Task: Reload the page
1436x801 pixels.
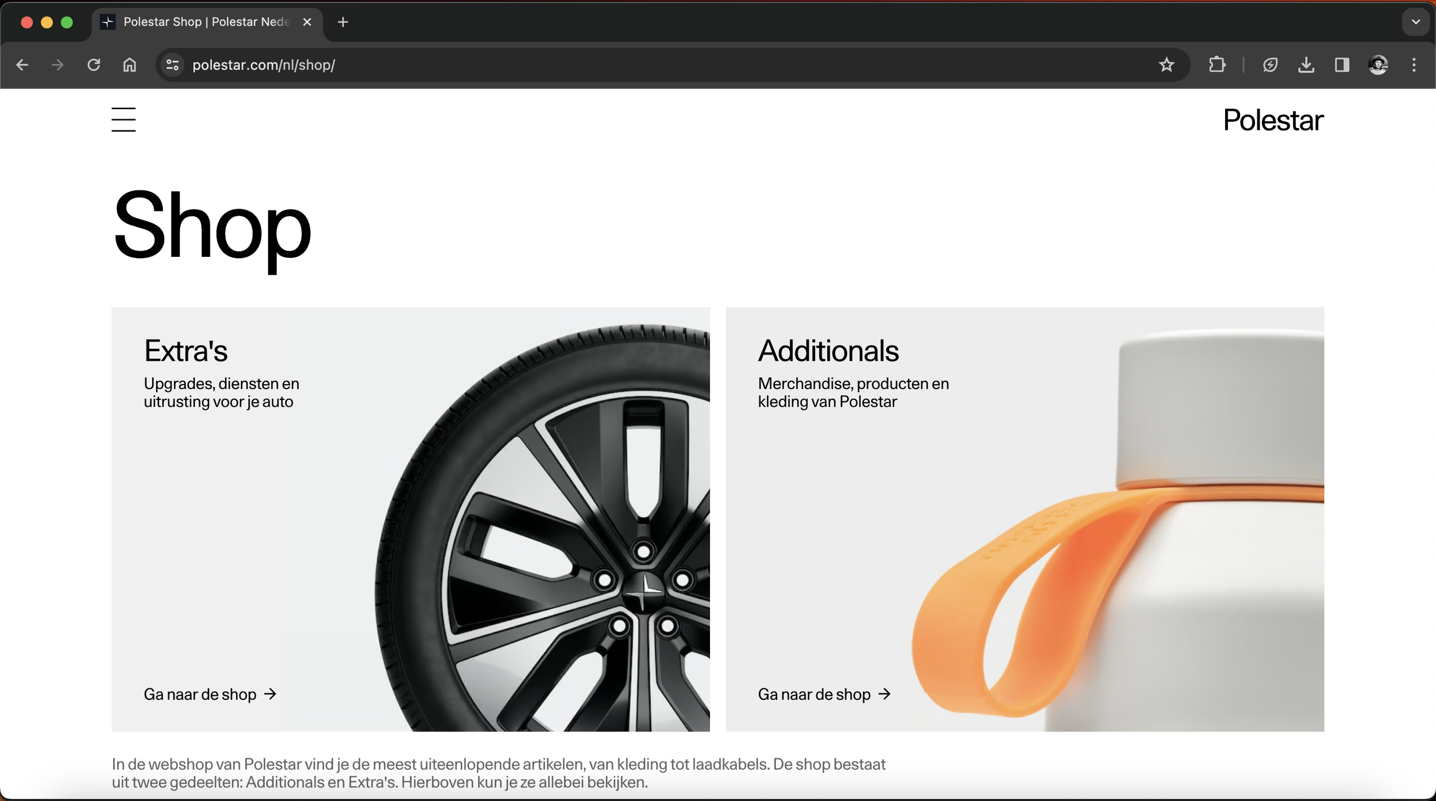Action: click(x=95, y=64)
